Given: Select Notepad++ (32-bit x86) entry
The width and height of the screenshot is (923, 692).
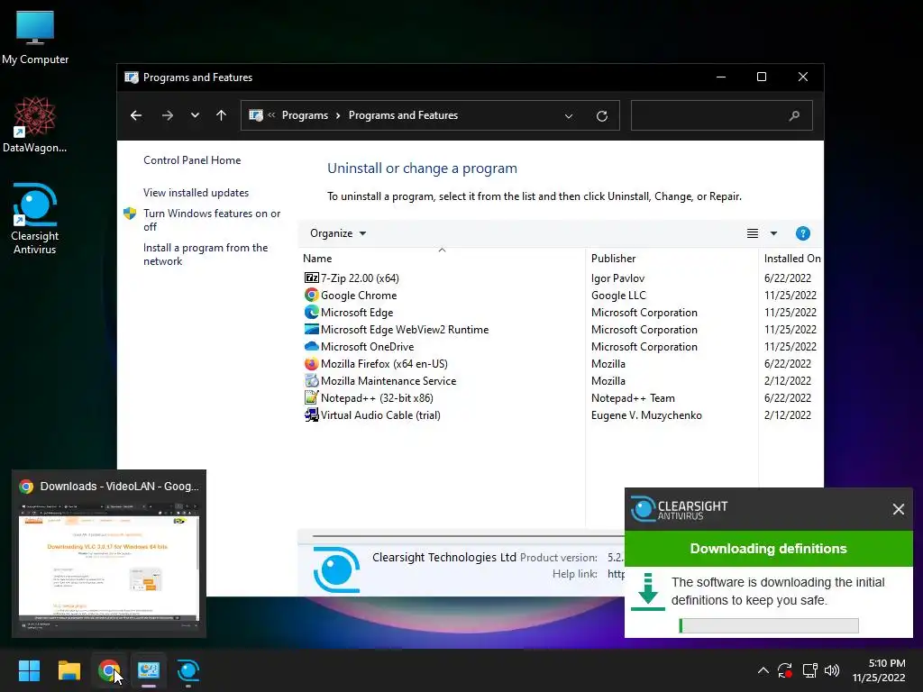Looking at the screenshot, I should [x=377, y=397].
